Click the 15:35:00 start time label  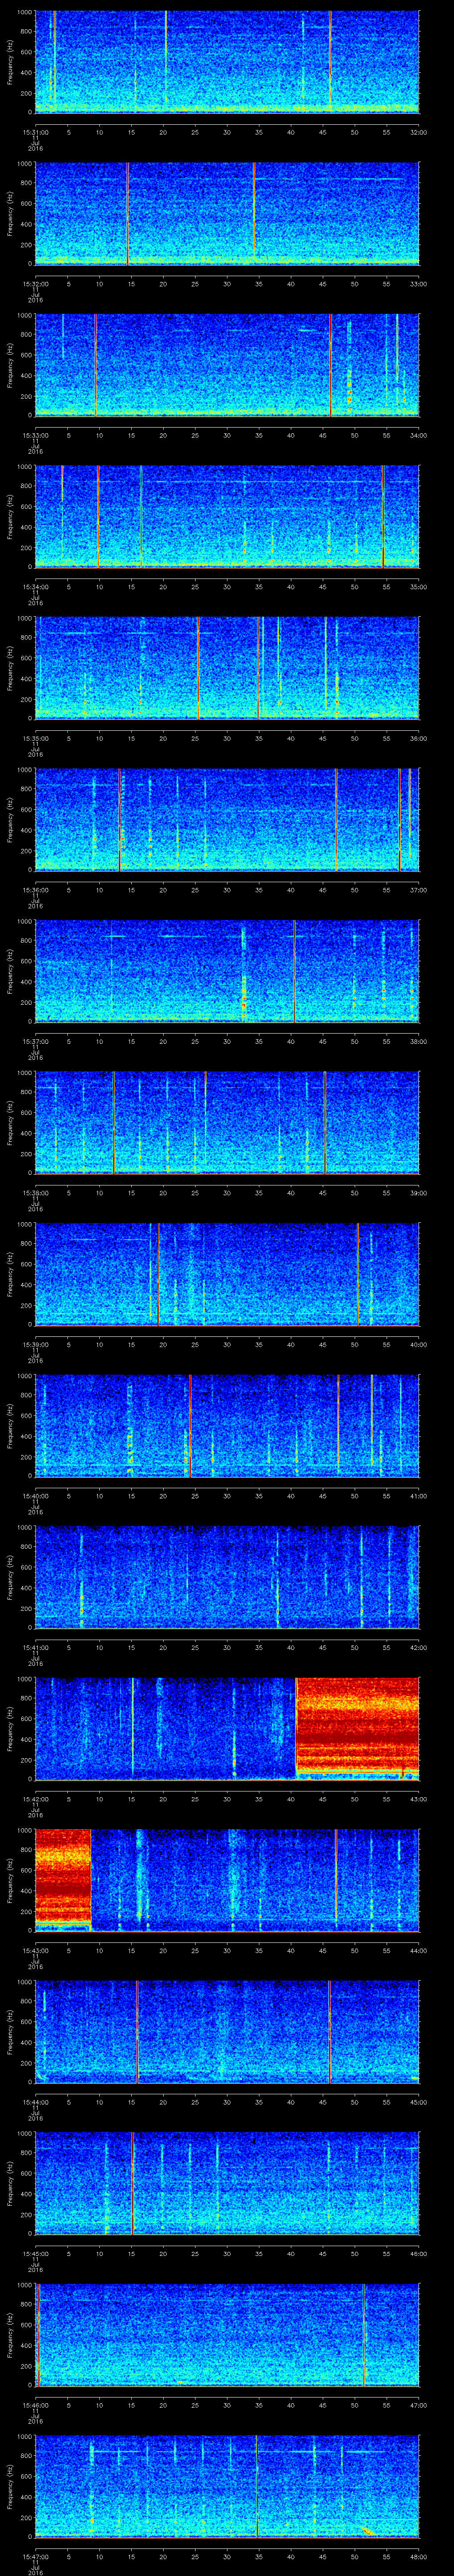click(35, 738)
